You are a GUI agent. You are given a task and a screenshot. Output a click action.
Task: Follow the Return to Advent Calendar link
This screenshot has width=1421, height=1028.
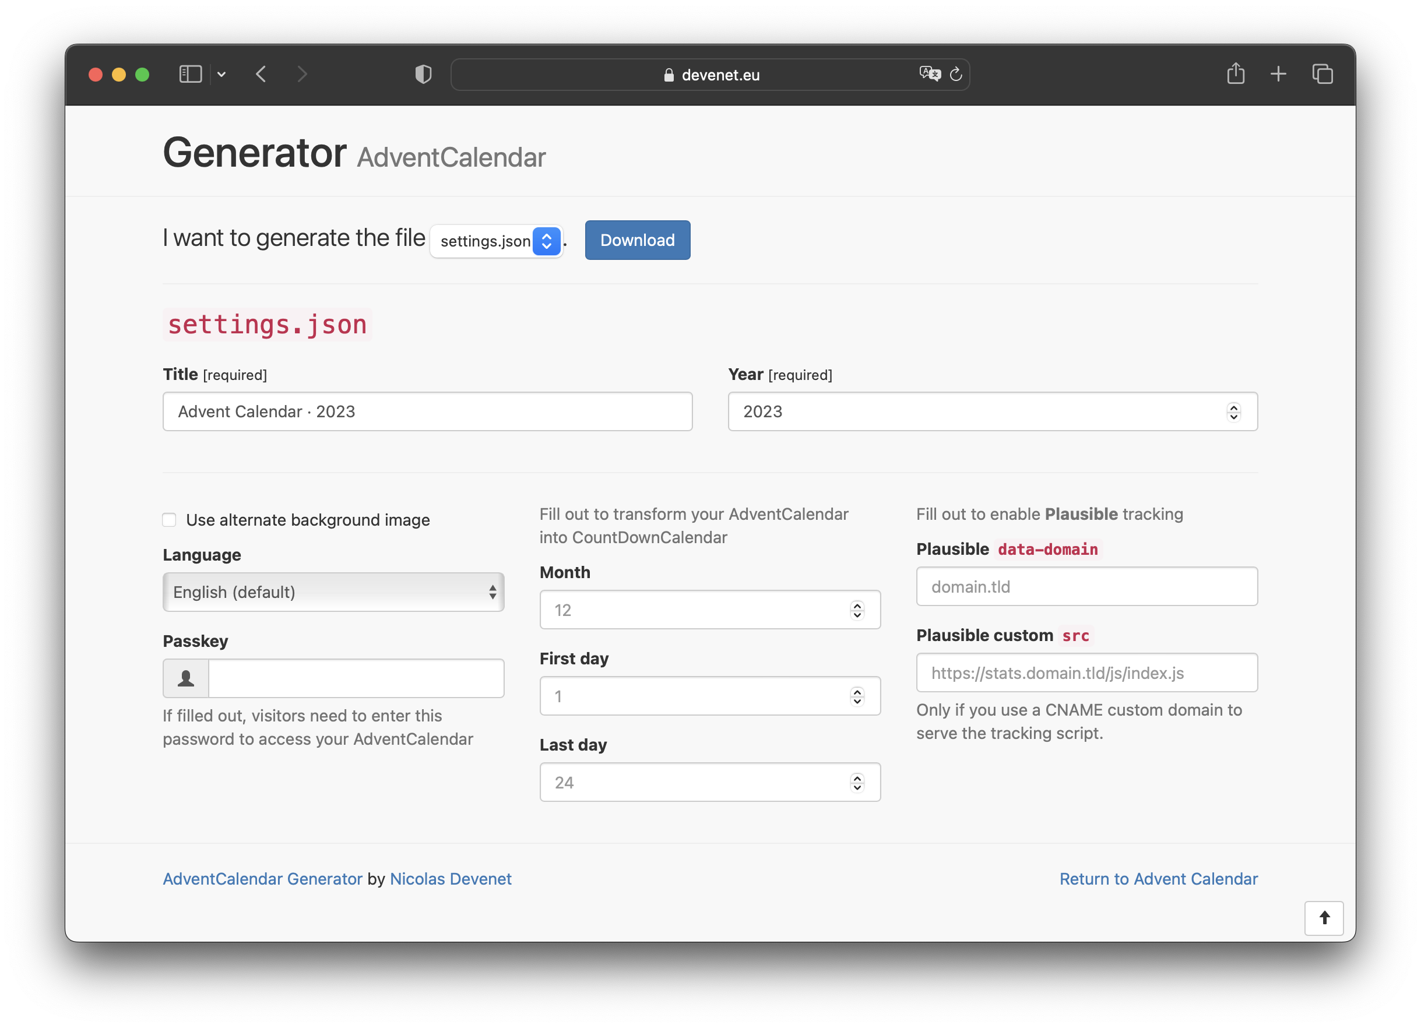pos(1159,879)
